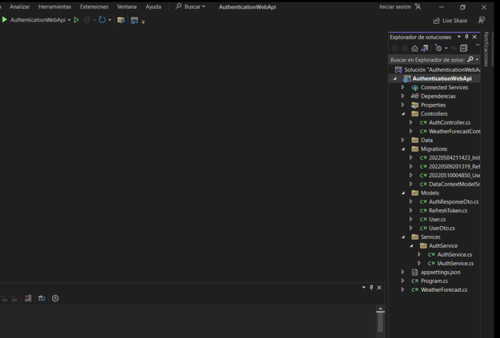Click the Live Share button

tap(451, 21)
